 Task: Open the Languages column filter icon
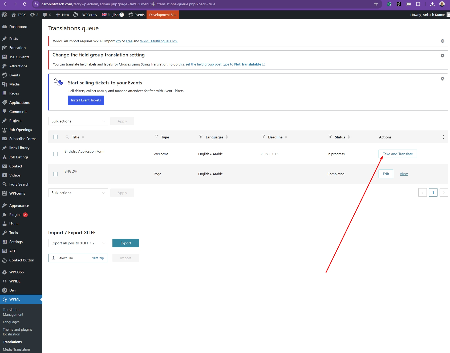[x=201, y=137]
